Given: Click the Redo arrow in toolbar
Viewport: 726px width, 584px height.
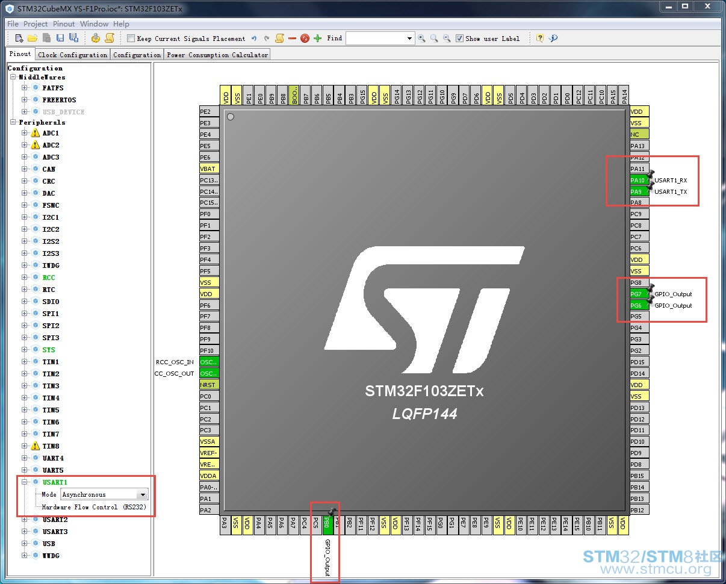Looking at the screenshot, I should point(267,39).
